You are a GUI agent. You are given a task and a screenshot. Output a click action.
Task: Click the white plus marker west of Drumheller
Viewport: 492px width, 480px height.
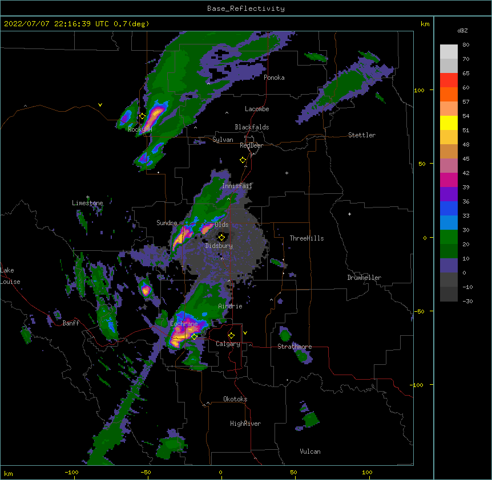349,214
